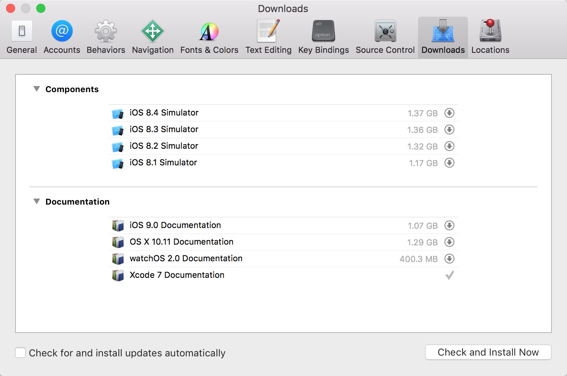This screenshot has height=376, width=567.
Task: Switch to the General tab label
Action: pos(22,50)
